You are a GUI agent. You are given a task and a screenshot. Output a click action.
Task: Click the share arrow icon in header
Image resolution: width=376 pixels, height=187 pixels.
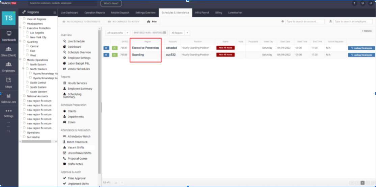click(371, 3)
